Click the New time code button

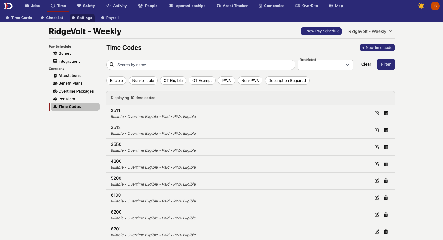pos(377,48)
